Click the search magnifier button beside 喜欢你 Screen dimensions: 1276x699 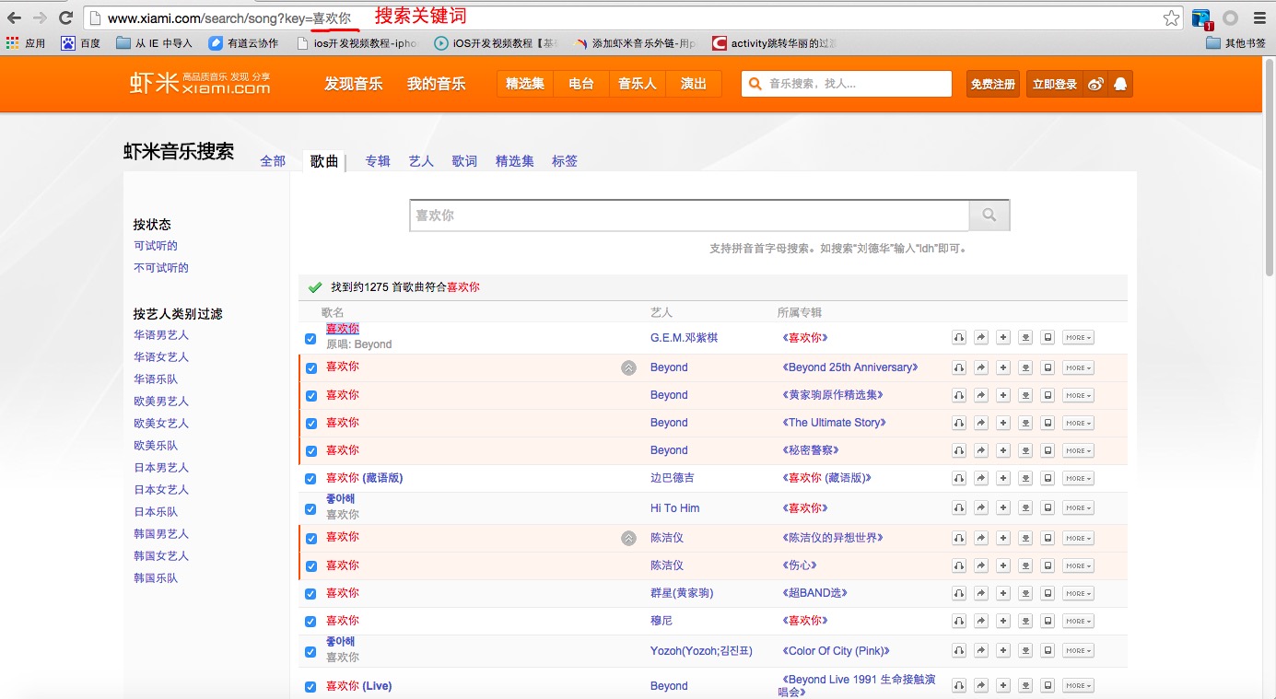pyautogui.click(x=989, y=215)
